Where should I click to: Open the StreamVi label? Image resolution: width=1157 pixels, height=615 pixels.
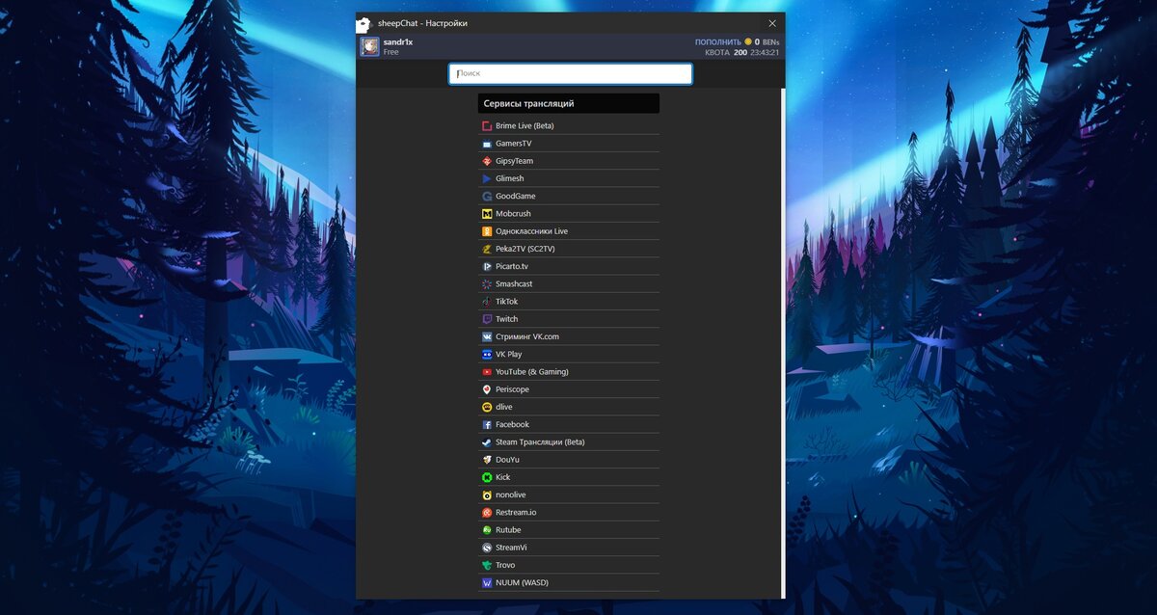pyautogui.click(x=511, y=548)
